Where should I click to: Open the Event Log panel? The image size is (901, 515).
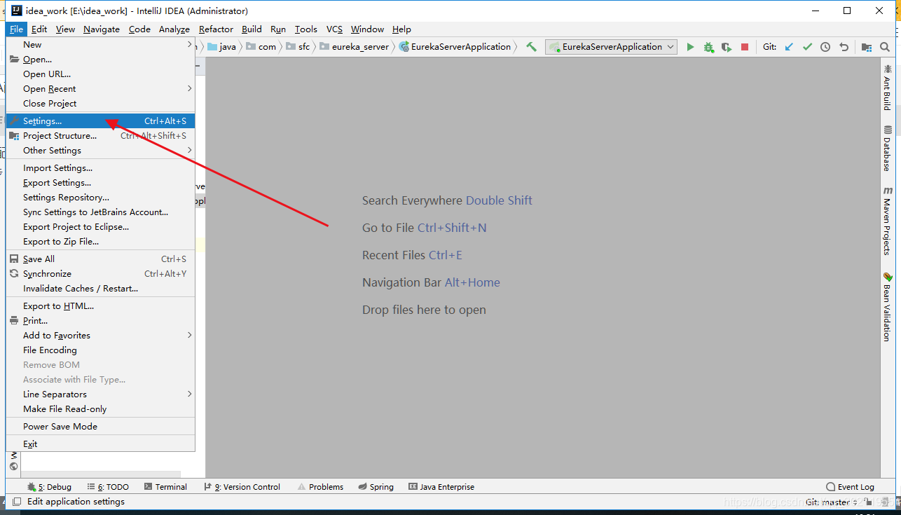[850, 487]
